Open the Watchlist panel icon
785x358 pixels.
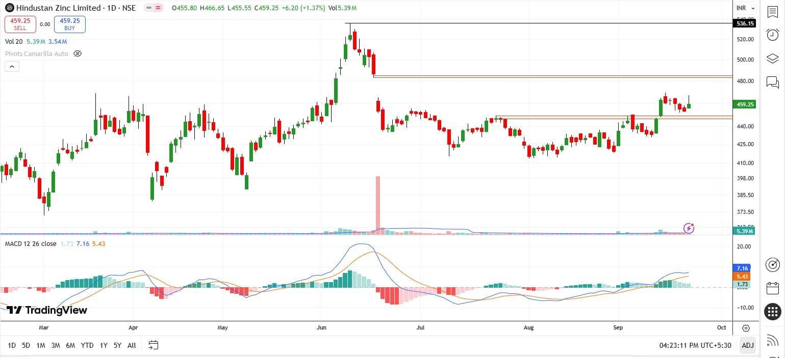(x=772, y=12)
